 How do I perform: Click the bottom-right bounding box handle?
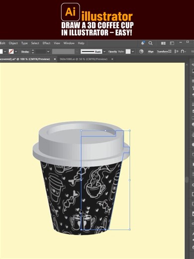(130, 230)
